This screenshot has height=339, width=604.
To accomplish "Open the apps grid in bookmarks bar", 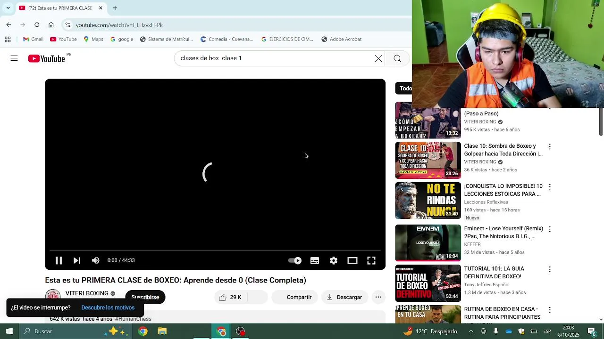I will [8, 39].
